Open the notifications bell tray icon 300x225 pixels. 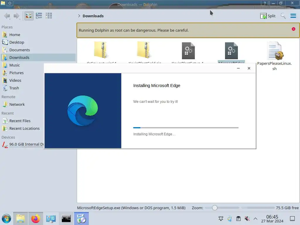221,219
